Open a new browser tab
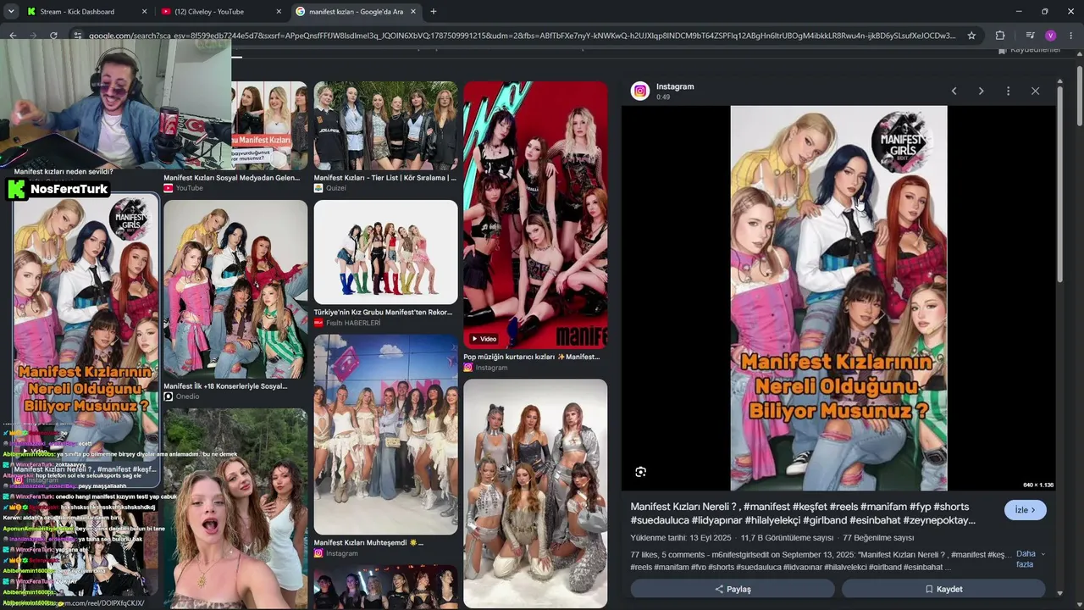The height and width of the screenshot is (610, 1084). pyautogui.click(x=434, y=12)
